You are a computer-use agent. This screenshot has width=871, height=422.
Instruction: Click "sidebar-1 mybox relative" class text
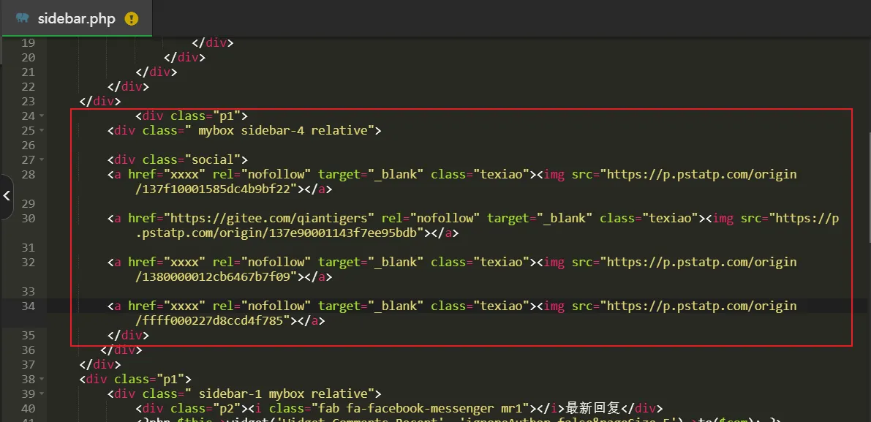tap(283, 393)
